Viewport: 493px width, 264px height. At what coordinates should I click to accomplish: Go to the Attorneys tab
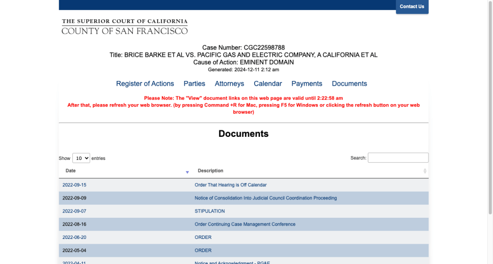229,83
